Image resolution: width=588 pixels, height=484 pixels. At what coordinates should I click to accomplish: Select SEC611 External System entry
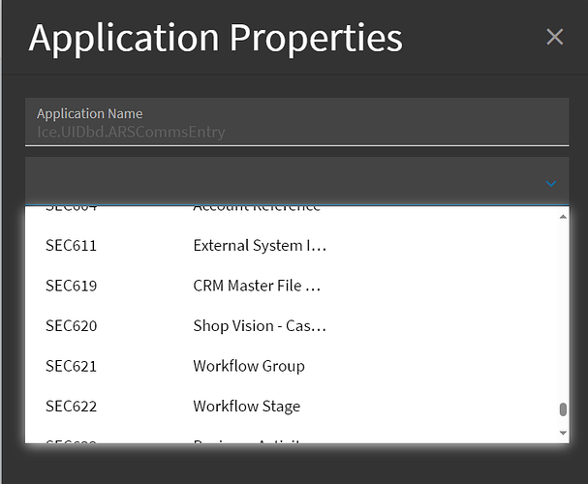[x=293, y=246]
